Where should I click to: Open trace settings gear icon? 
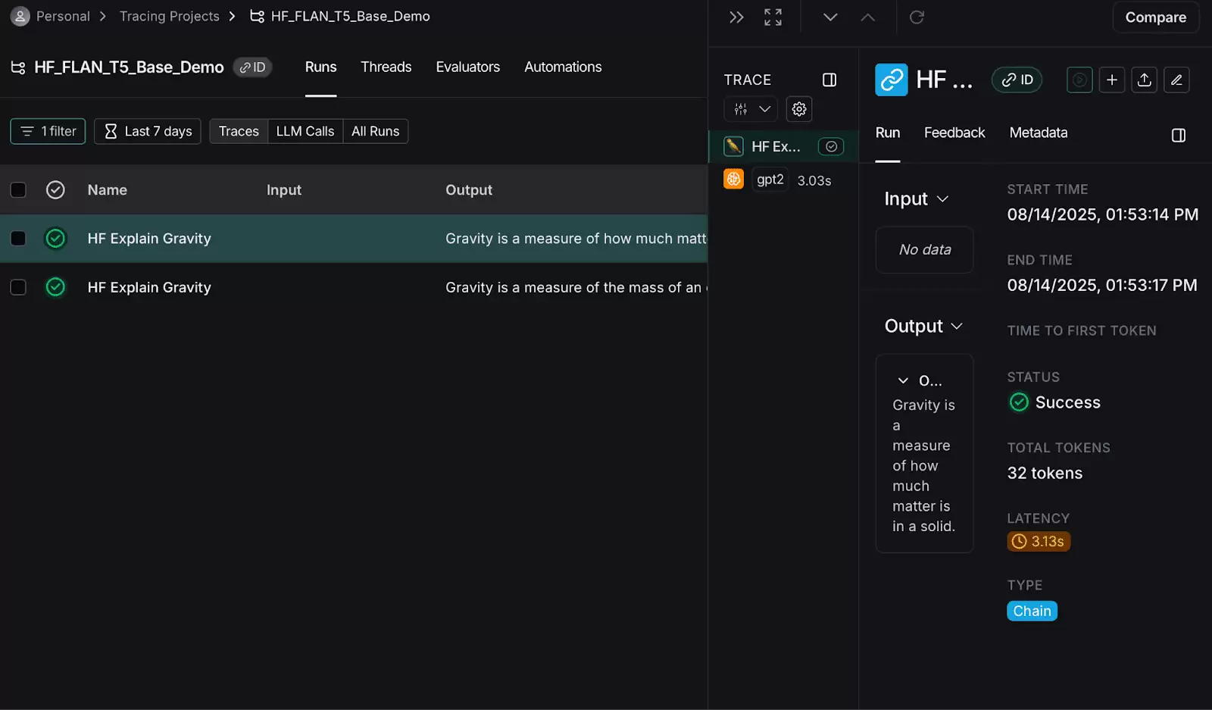click(799, 109)
